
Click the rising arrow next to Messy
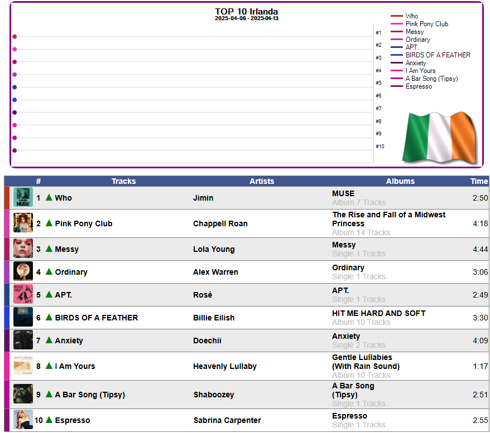(x=49, y=249)
